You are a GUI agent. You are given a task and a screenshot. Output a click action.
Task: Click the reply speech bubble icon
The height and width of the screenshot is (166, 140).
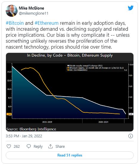coord(29,146)
